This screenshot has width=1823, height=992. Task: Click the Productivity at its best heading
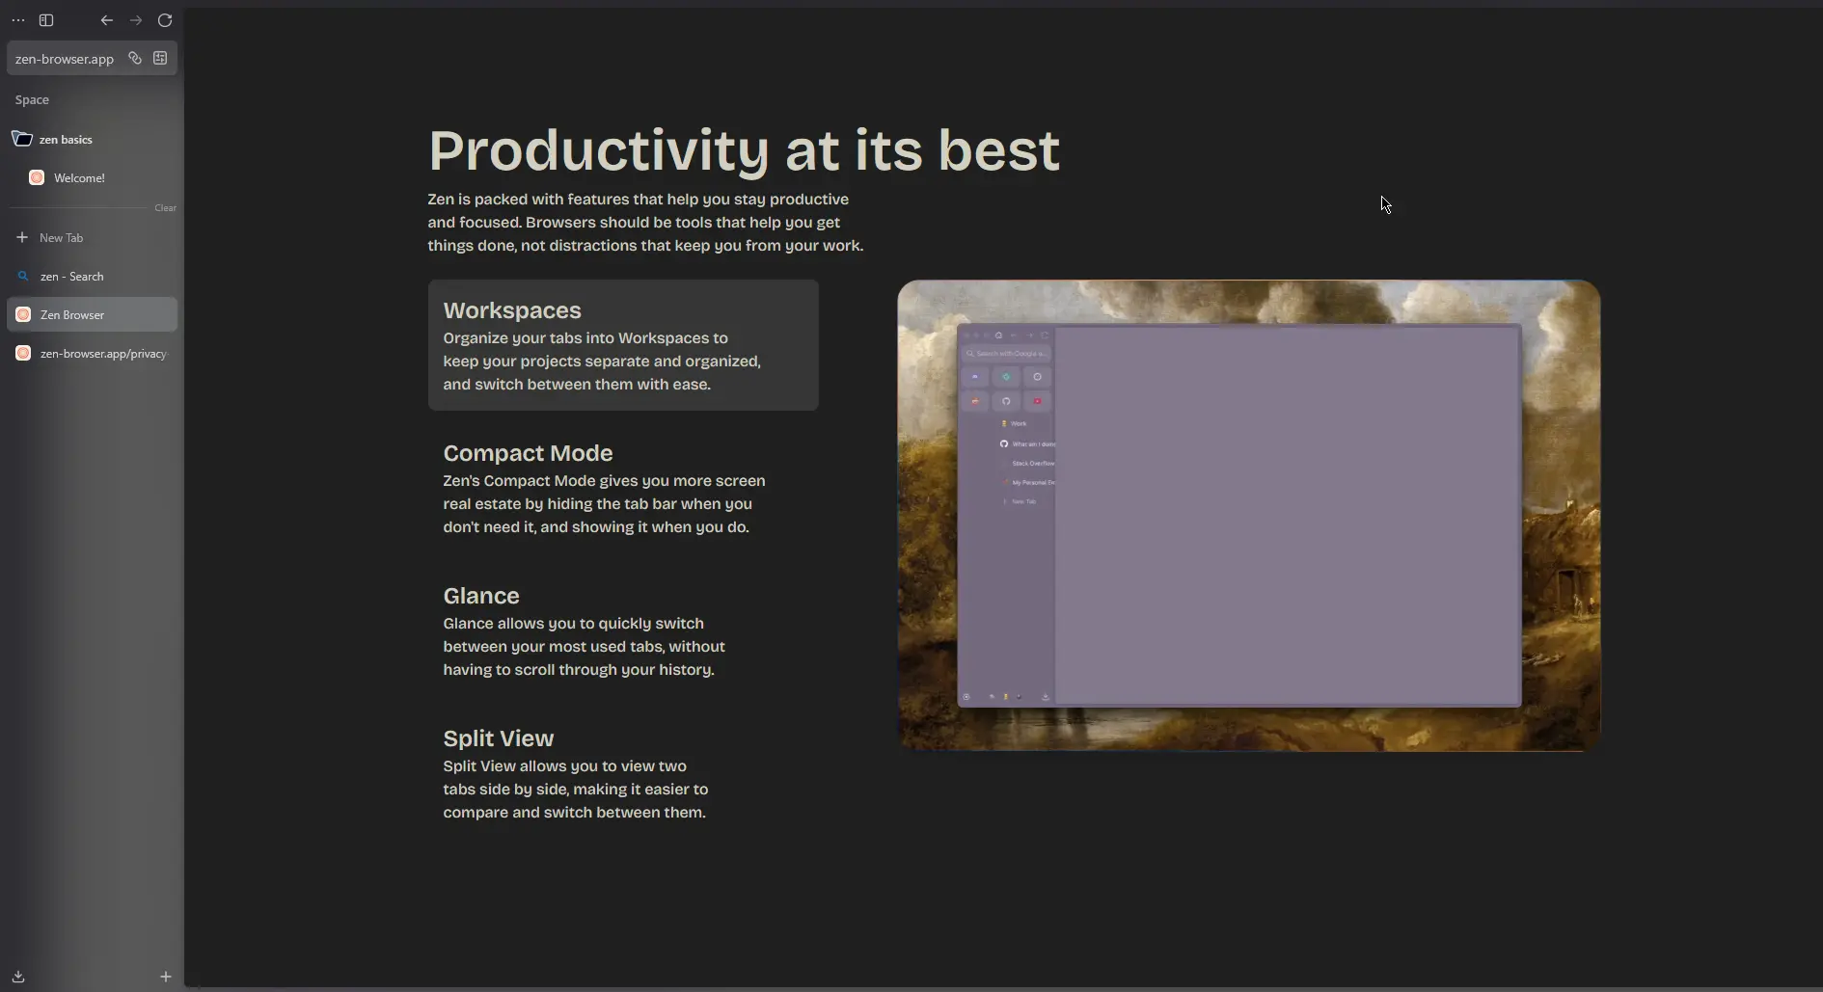click(x=744, y=150)
